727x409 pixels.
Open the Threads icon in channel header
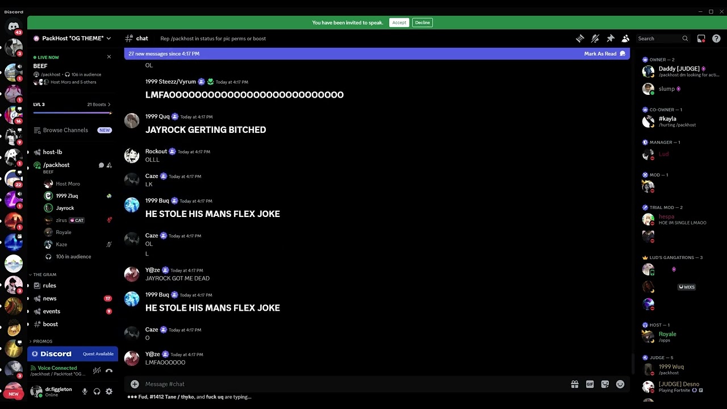[x=580, y=39]
